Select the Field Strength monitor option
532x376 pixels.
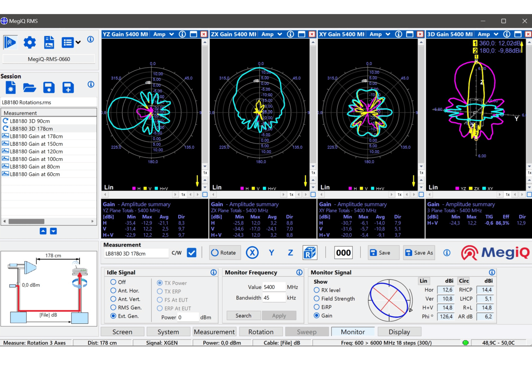[317, 299]
